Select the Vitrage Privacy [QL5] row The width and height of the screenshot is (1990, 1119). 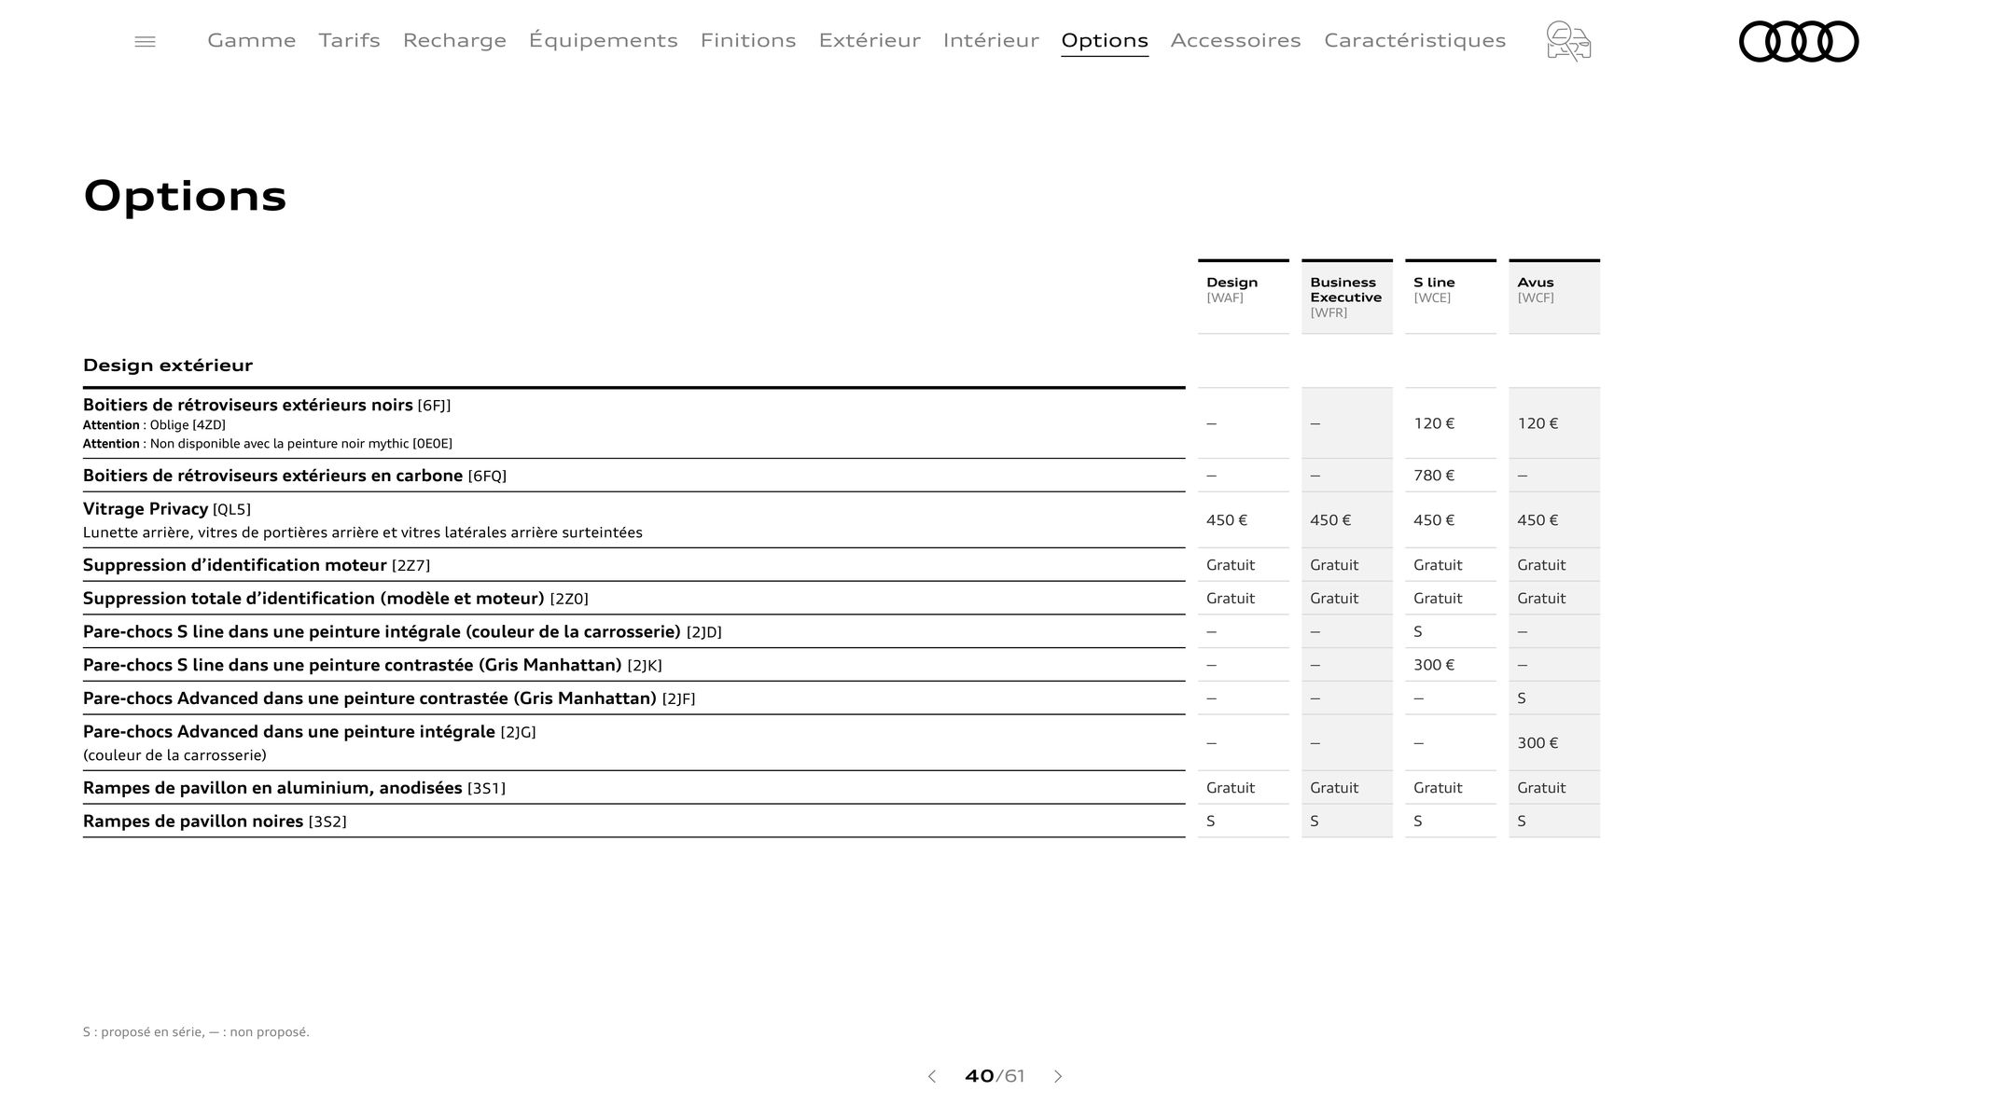coord(634,520)
